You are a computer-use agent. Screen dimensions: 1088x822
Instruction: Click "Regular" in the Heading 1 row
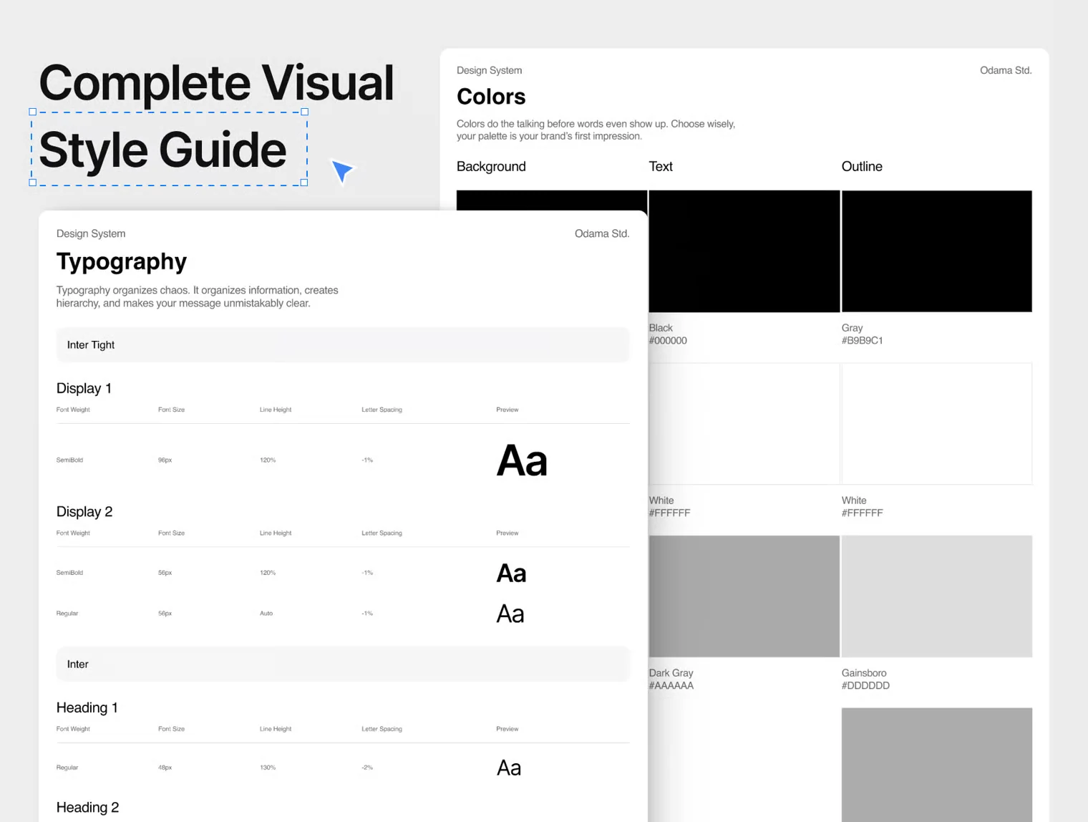pos(67,768)
